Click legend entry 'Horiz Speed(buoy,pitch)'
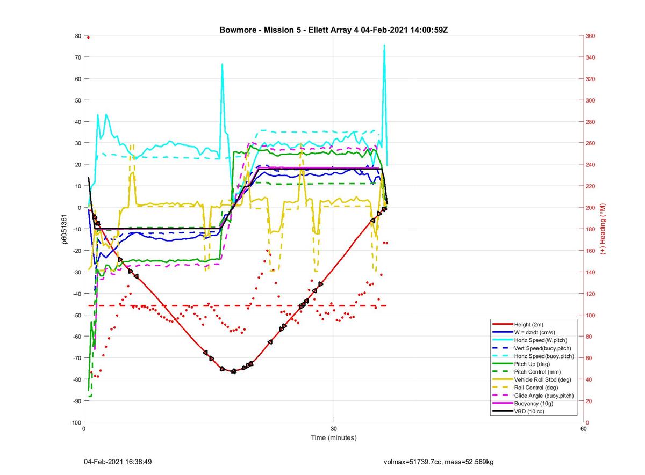This screenshot has height=475, width=645. tap(544, 356)
